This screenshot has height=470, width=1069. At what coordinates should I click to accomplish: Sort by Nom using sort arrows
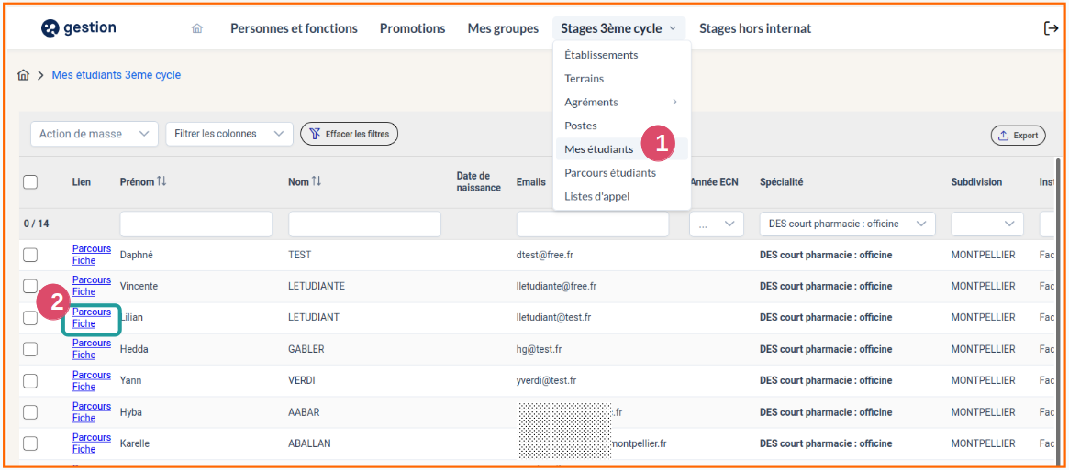317,181
